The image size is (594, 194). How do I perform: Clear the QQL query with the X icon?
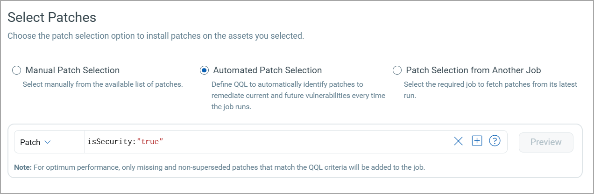[x=458, y=141]
